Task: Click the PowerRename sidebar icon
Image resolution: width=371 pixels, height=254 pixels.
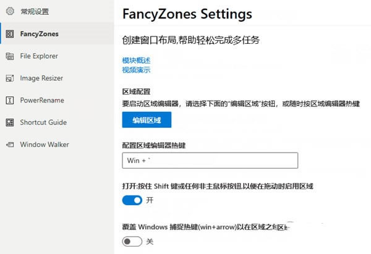Action: pos(9,100)
